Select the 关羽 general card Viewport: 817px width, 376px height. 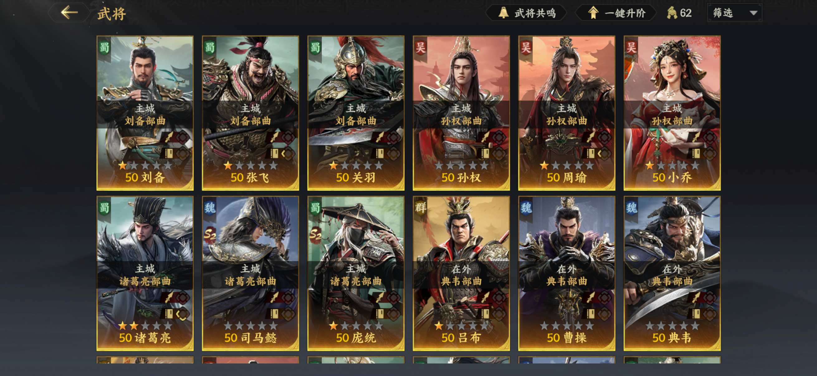pyautogui.click(x=356, y=113)
